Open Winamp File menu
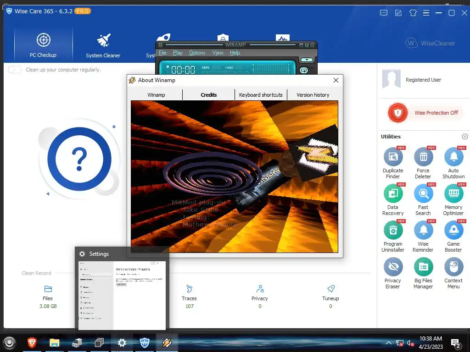This screenshot has width=470, height=352. [162, 53]
